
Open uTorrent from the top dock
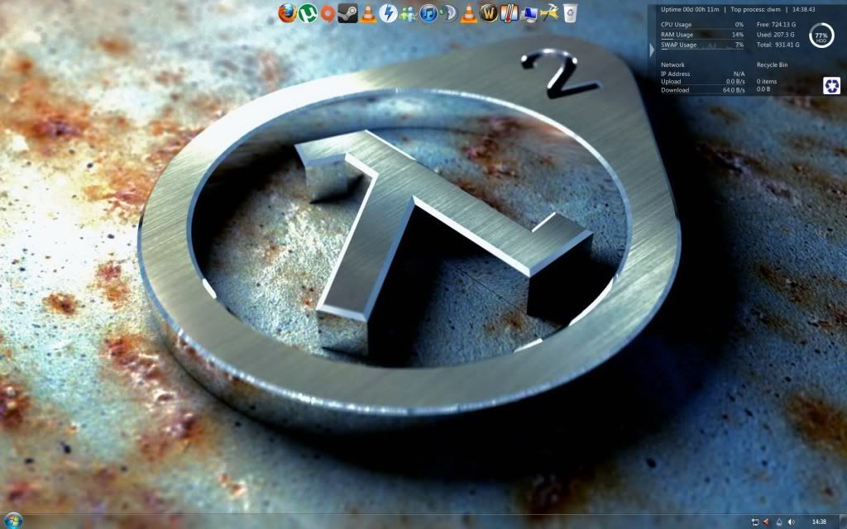pyautogui.click(x=308, y=13)
